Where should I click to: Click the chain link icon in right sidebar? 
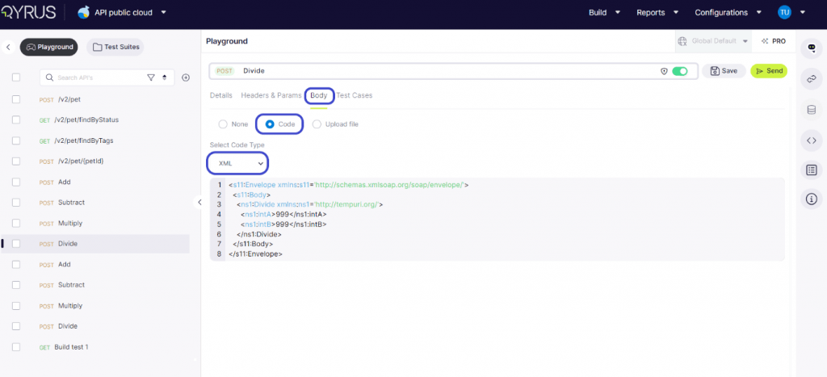click(811, 78)
